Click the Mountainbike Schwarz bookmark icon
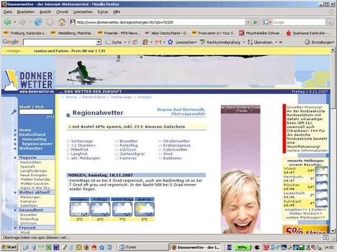 coord(242,33)
